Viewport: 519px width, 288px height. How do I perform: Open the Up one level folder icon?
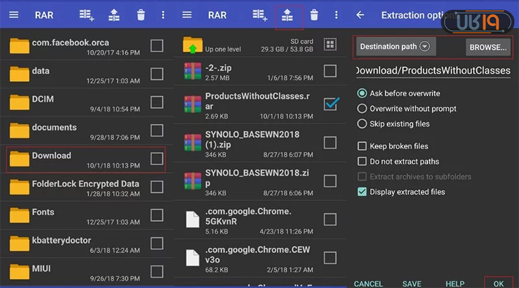[x=192, y=46]
